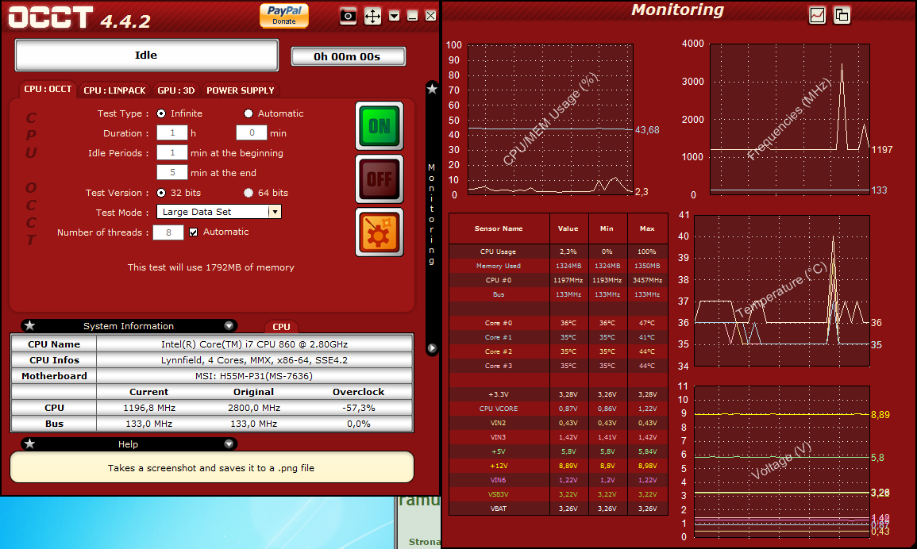This screenshot has height=549, width=917.
Task: Collapse the System Information section arrow
Action: (x=229, y=325)
